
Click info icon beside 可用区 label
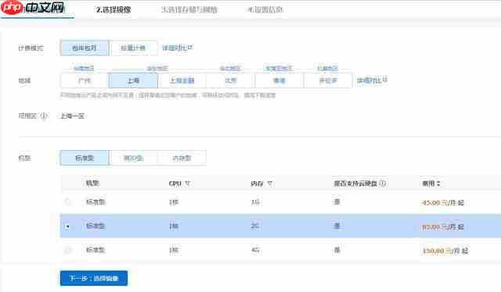44,116
